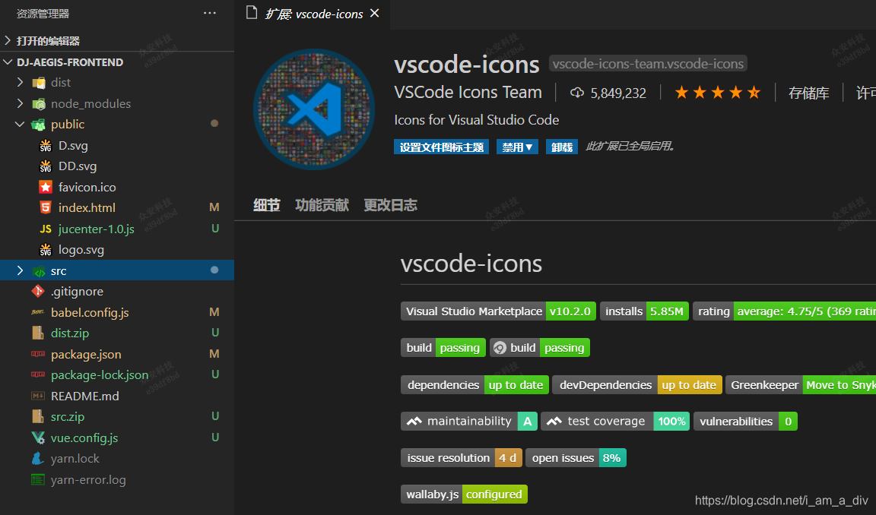The height and width of the screenshot is (515, 876).
Task: Click the VSCode Icons Team publisher link
Action: [x=468, y=92]
